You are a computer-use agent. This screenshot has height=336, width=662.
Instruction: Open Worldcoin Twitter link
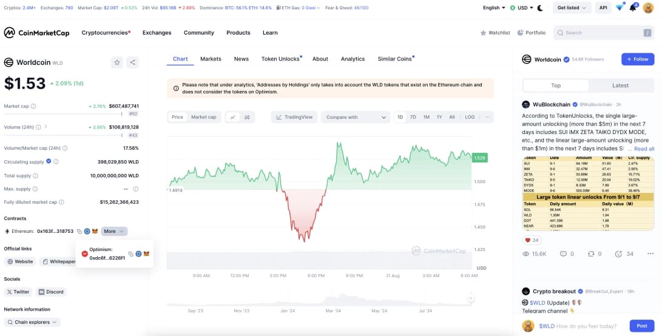18,292
